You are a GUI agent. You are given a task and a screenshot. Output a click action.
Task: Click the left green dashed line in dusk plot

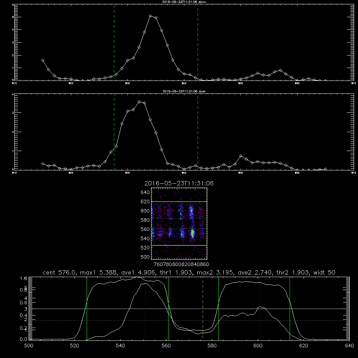coord(114,132)
